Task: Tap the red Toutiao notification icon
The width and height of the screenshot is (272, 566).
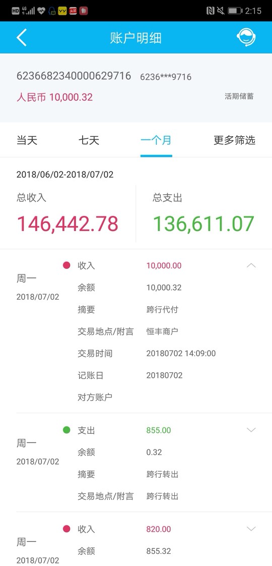Action: point(73,11)
